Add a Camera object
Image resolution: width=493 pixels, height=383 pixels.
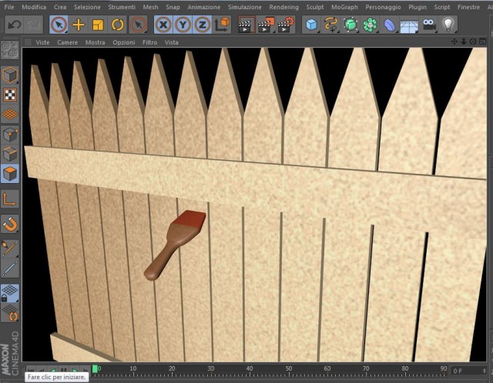click(429, 25)
